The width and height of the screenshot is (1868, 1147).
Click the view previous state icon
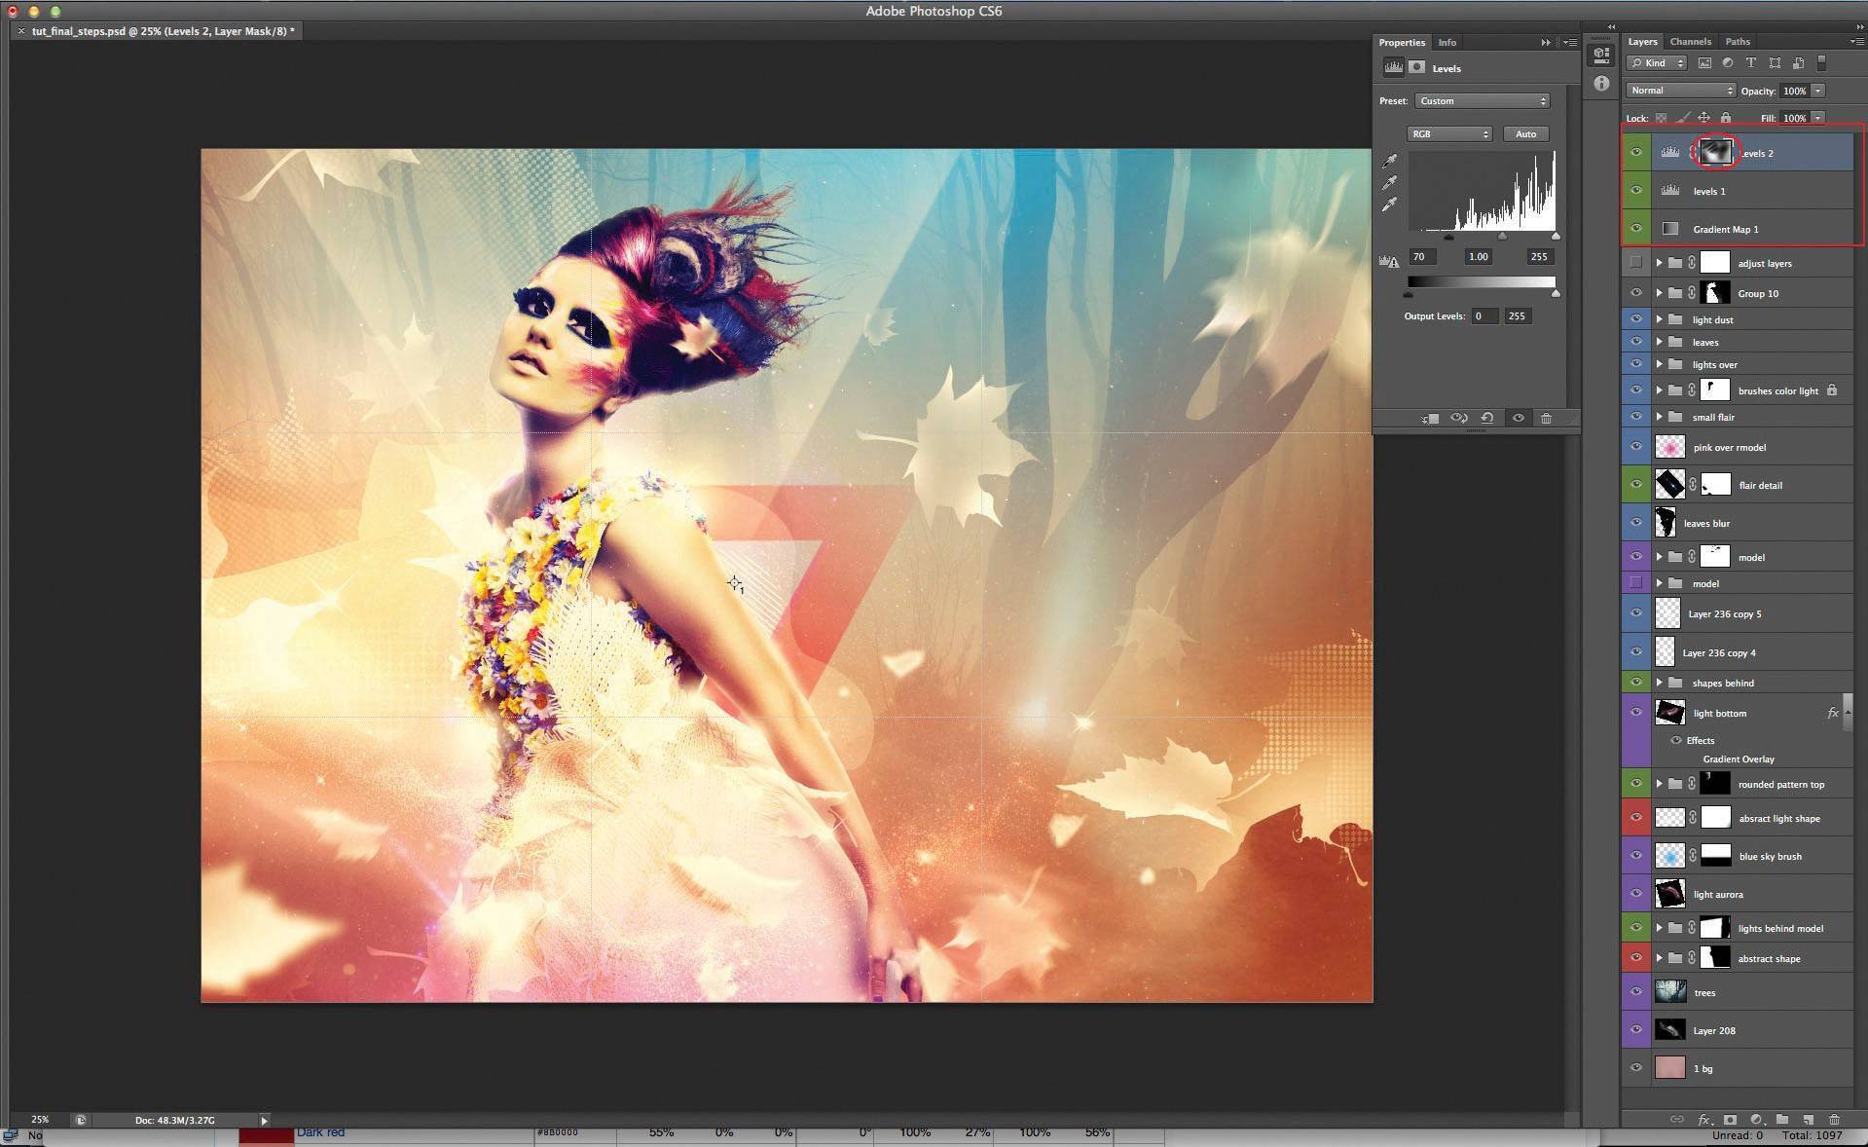click(x=1459, y=419)
